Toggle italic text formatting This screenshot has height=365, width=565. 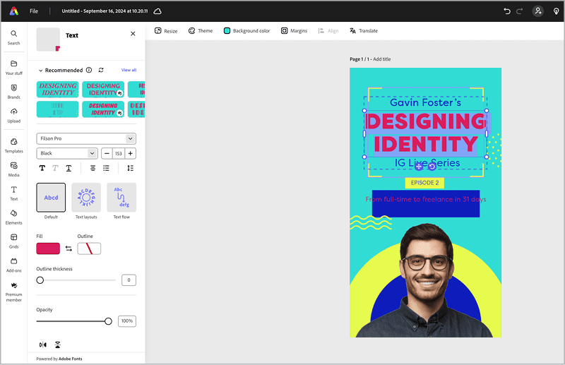click(x=55, y=168)
